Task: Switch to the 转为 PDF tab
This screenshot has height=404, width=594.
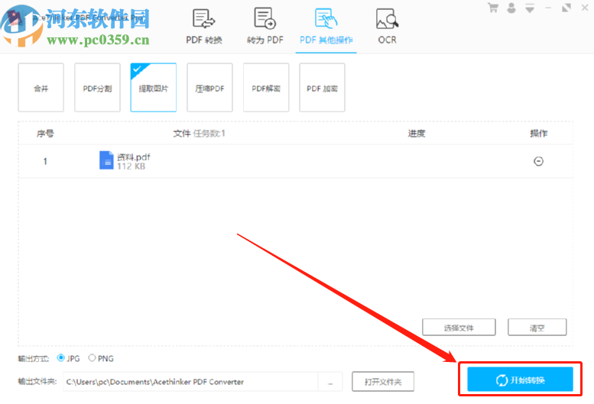Action: coord(265,27)
